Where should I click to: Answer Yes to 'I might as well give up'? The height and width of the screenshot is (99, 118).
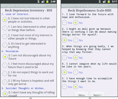click(64, 40)
